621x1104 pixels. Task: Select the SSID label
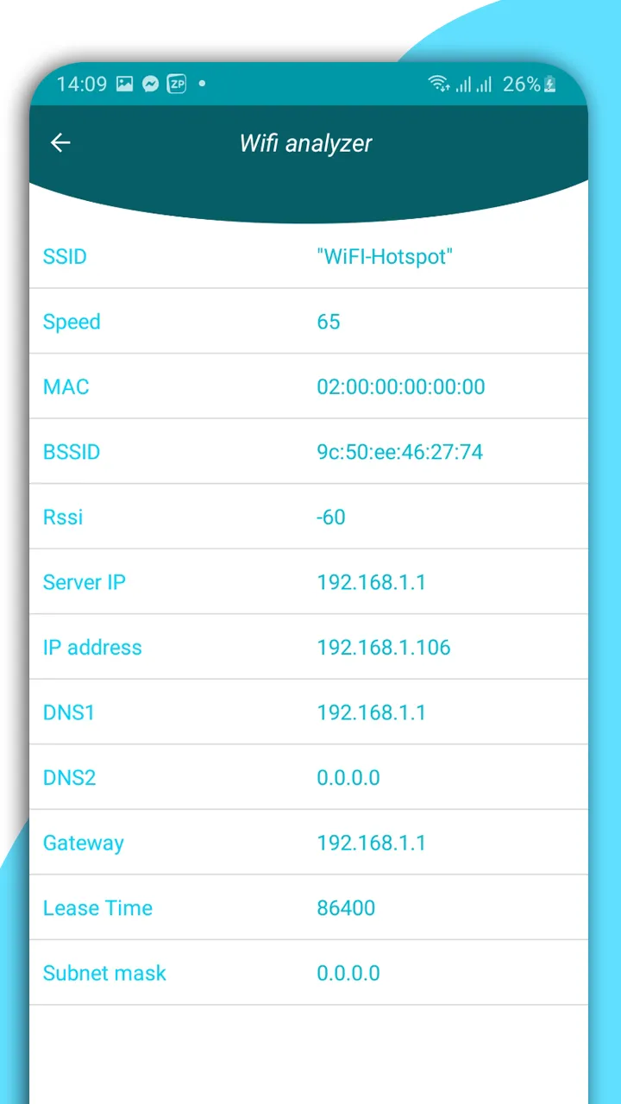pos(65,256)
